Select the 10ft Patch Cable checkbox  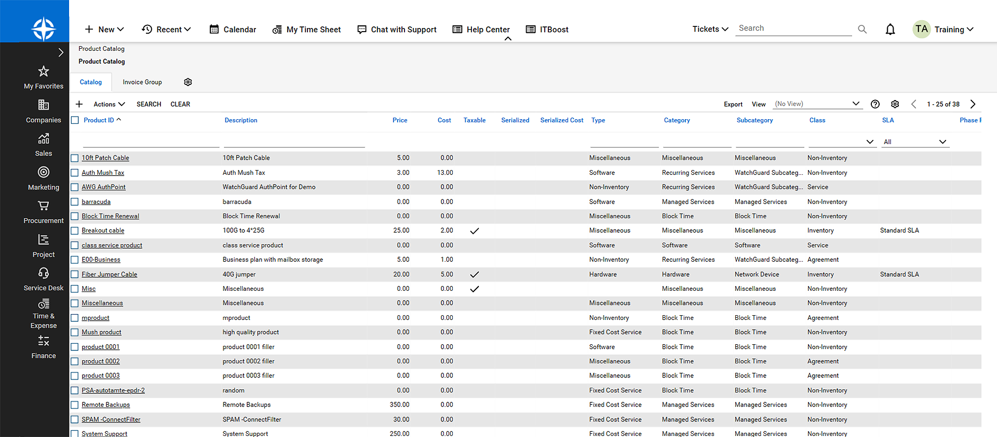click(75, 158)
